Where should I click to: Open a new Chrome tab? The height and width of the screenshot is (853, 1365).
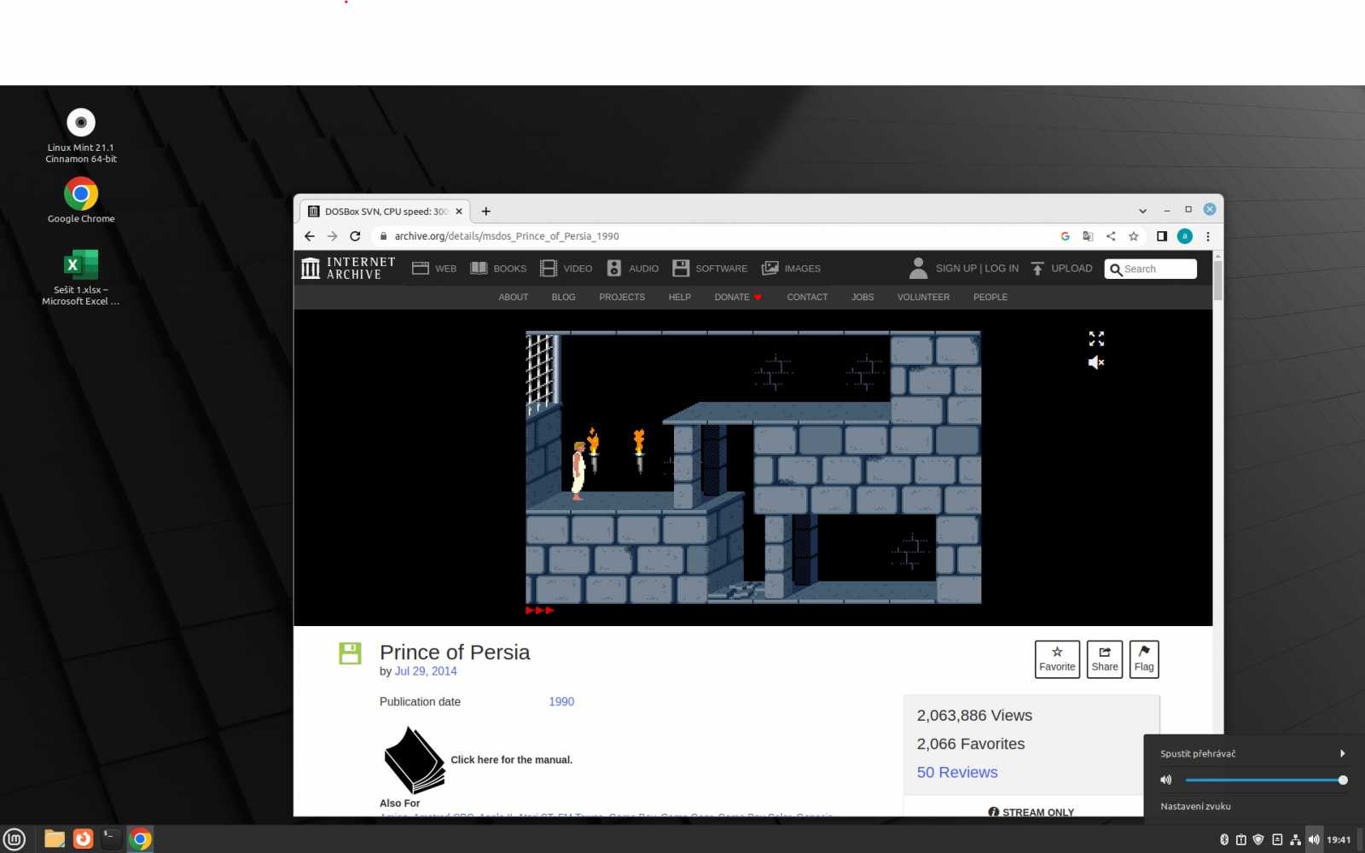point(485,212)
